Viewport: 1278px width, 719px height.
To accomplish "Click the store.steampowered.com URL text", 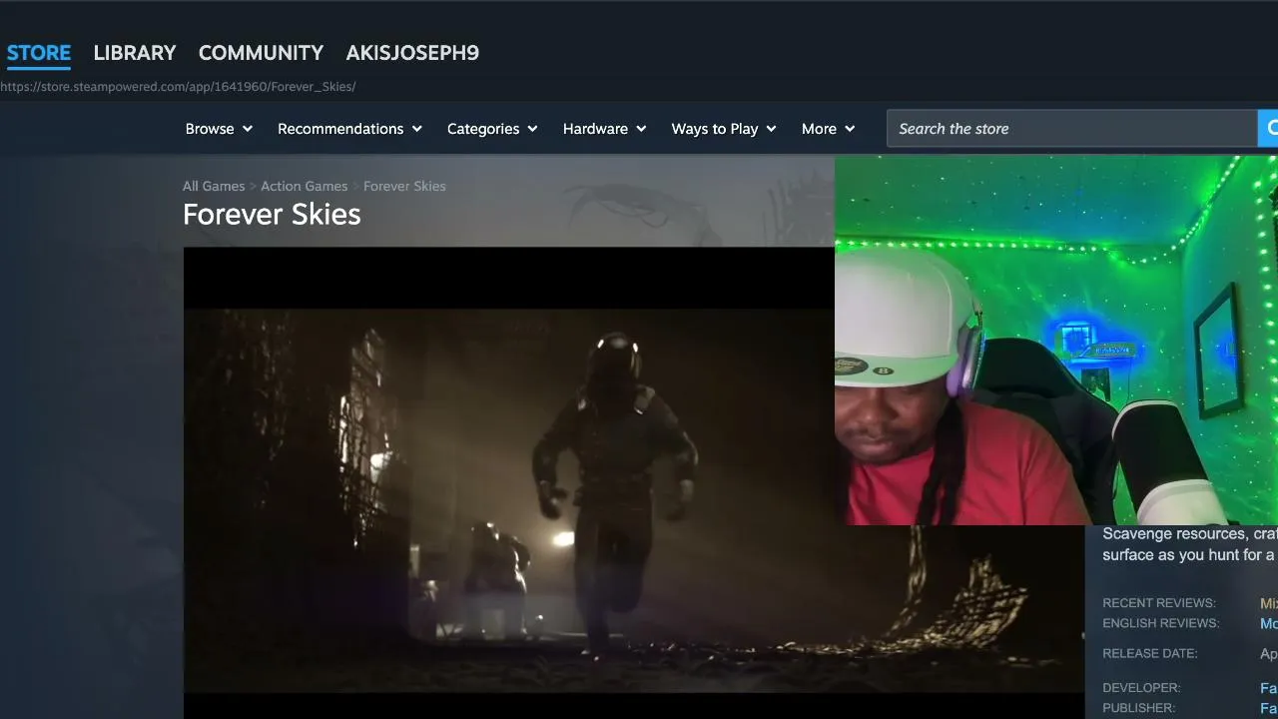I will pos(178,87).
